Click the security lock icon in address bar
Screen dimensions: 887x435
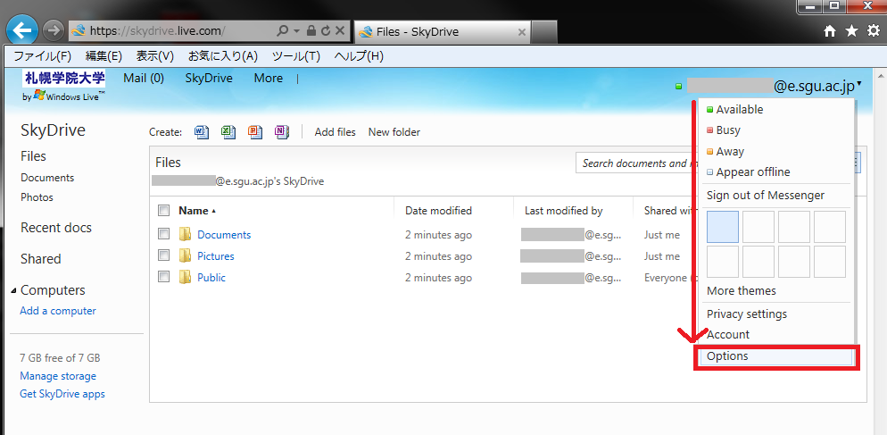point(311,31)
